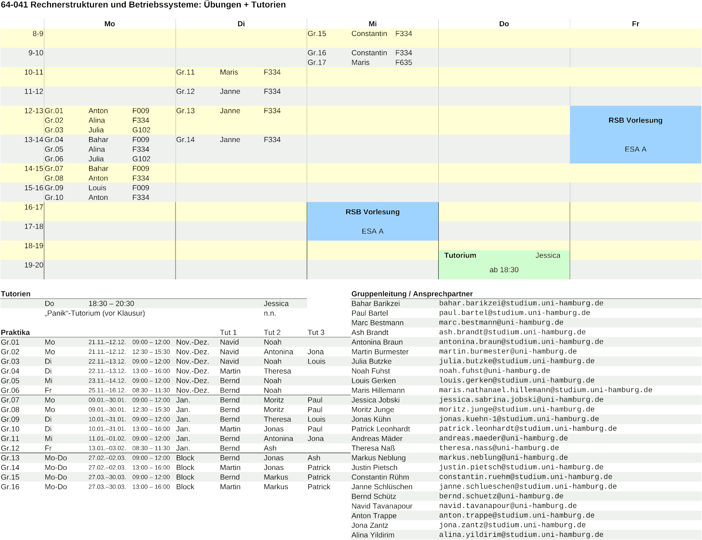702x540 pixels.
Task: Open email bahar.barikzei@studium.uni-hamburg.de
Action: [x=521, y=303]
